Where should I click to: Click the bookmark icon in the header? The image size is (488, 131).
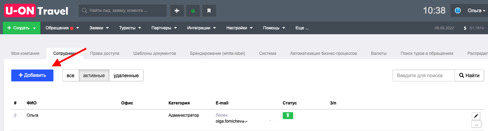tap(209, 10)
